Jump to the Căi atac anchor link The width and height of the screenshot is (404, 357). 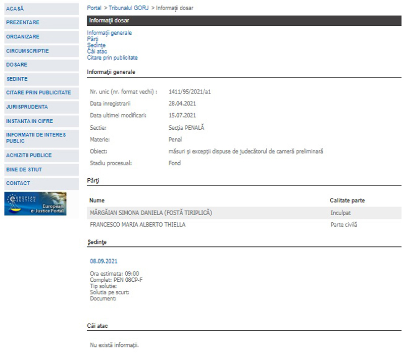pyautogui.click(x=96, y=52)
